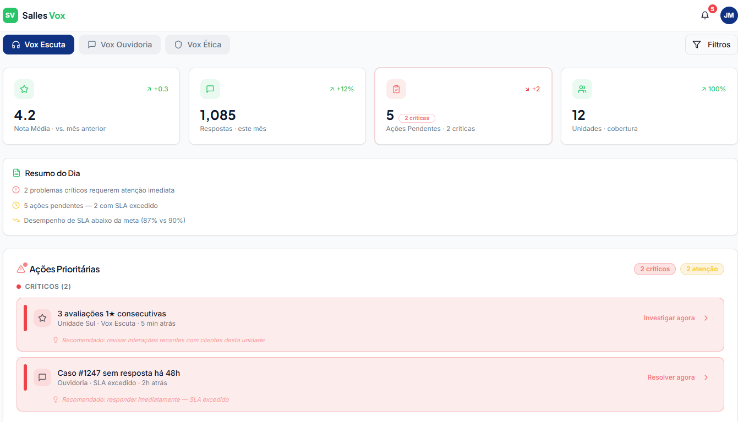Screen dimensions: 738x422
Task: Click the alert triangle beside Ações Prioritárias
Action: tap(20, 268)
